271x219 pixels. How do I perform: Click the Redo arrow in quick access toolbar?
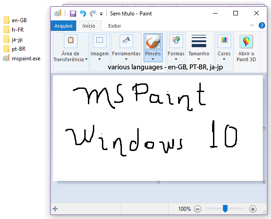point(93,14)
